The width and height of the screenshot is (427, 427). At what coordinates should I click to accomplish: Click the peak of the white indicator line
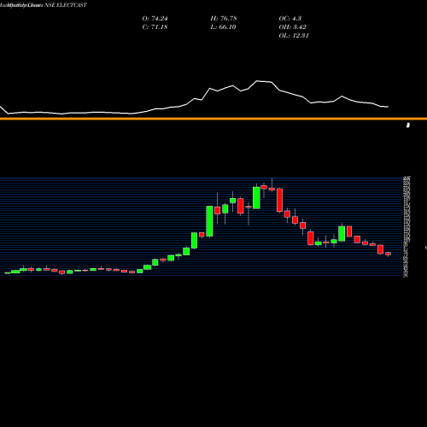(258, 81)
